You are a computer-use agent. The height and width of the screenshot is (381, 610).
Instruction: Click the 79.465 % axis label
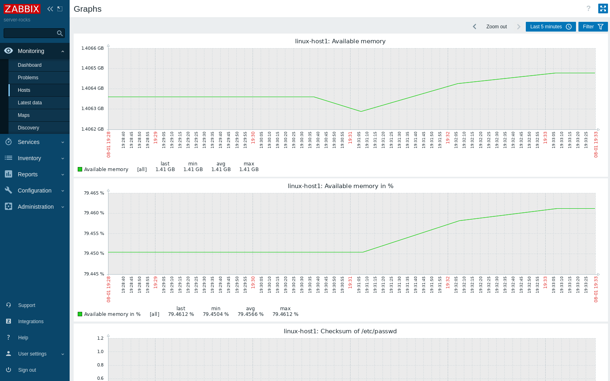pyautogui.click(x=94, y=193)
